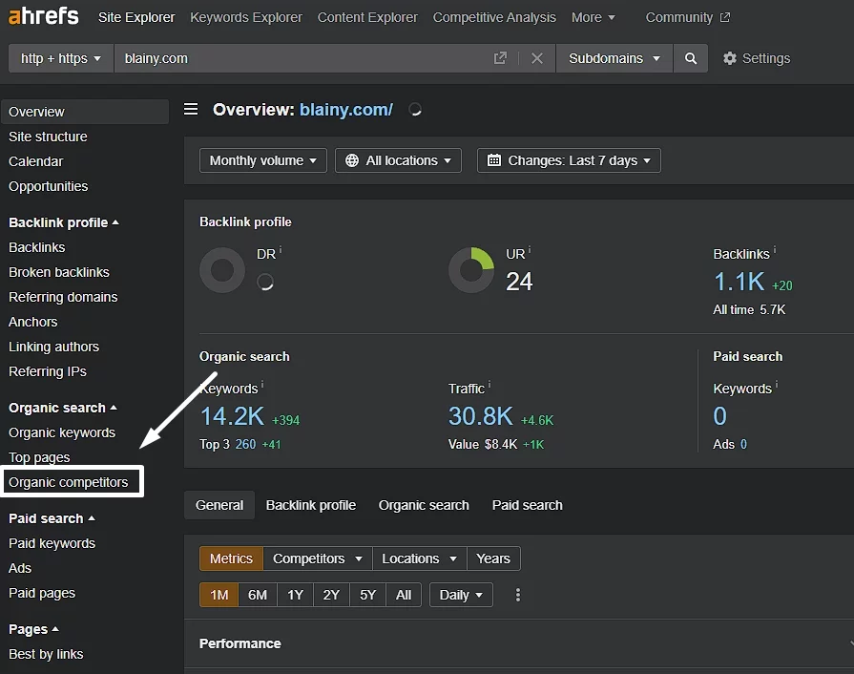The height and width of the screenshot is (674, 854).
Task: Select the 6M time range
Action: 258,595
